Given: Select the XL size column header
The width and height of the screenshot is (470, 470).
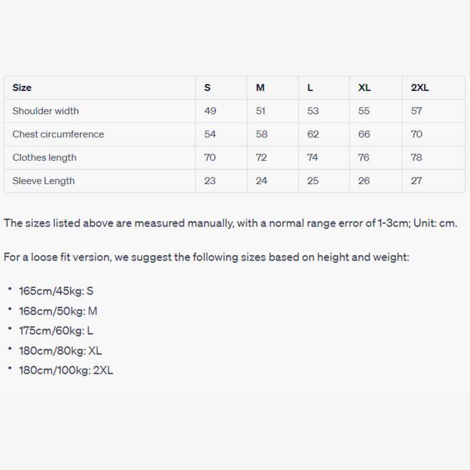Looking at the screenshot, I should 364,88.
